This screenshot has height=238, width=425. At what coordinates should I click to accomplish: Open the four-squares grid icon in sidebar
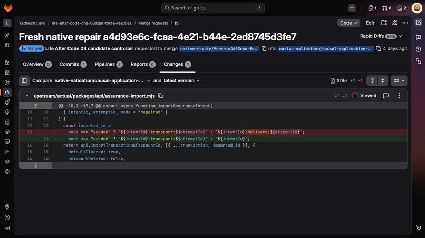click(x=7, y=45)
